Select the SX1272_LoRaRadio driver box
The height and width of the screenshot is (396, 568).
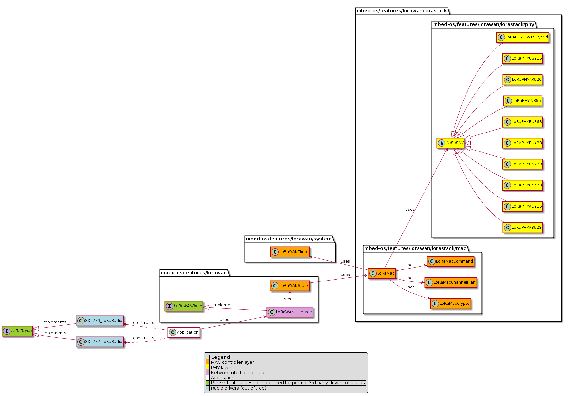click(x=100, y=342)
